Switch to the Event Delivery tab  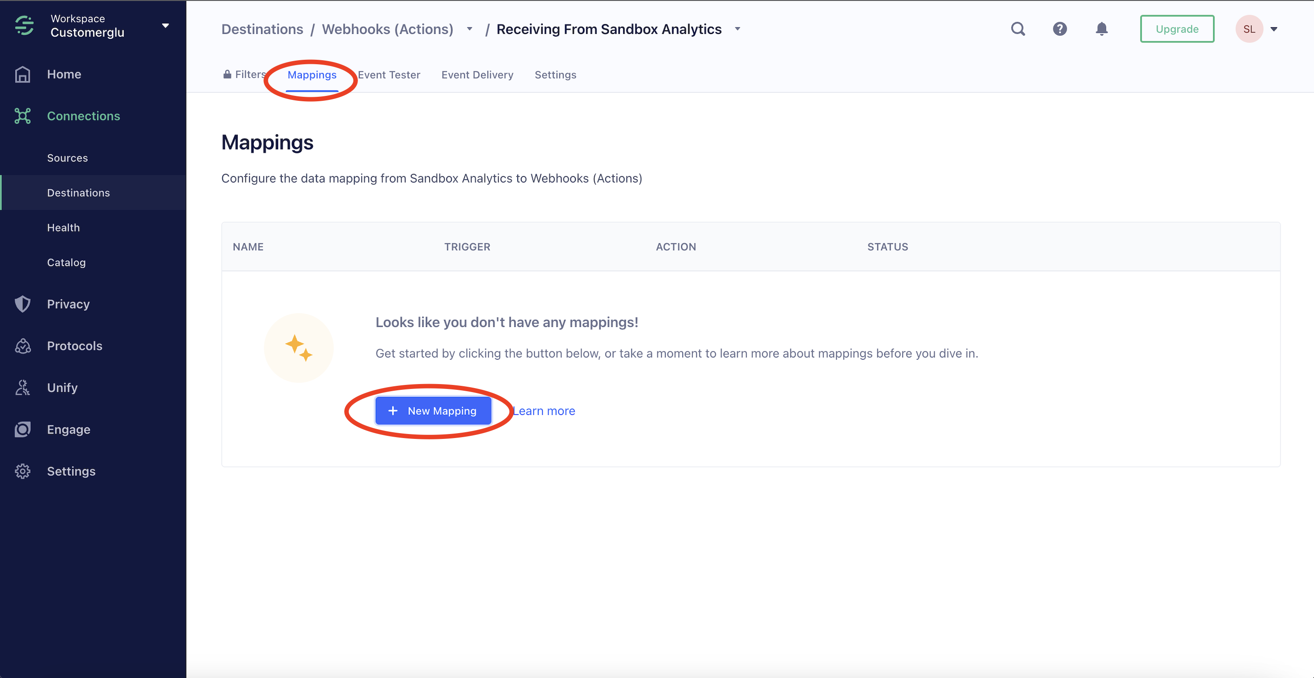[x=477, y=75]
